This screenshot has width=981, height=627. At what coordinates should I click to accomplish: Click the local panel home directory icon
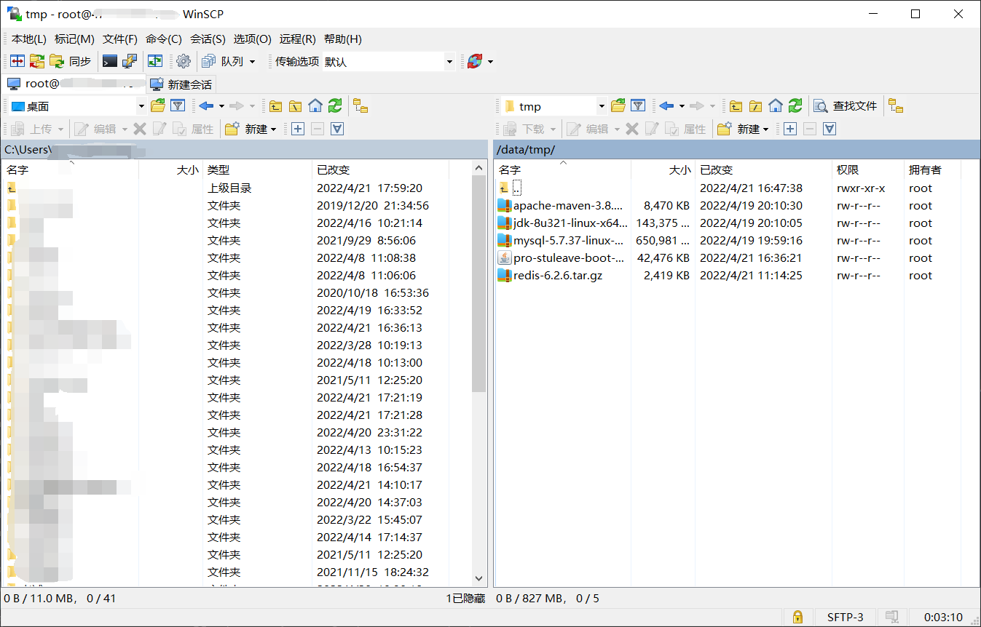(315, 106)
